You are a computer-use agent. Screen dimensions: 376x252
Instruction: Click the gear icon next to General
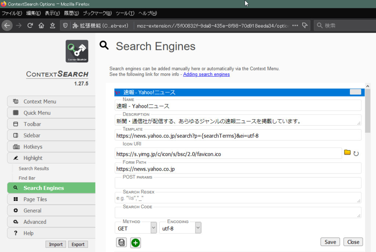click(x=15, y=210)
